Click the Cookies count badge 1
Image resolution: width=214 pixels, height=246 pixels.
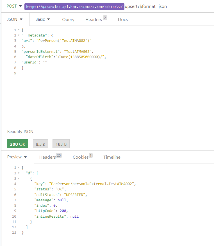click(90, 156)
